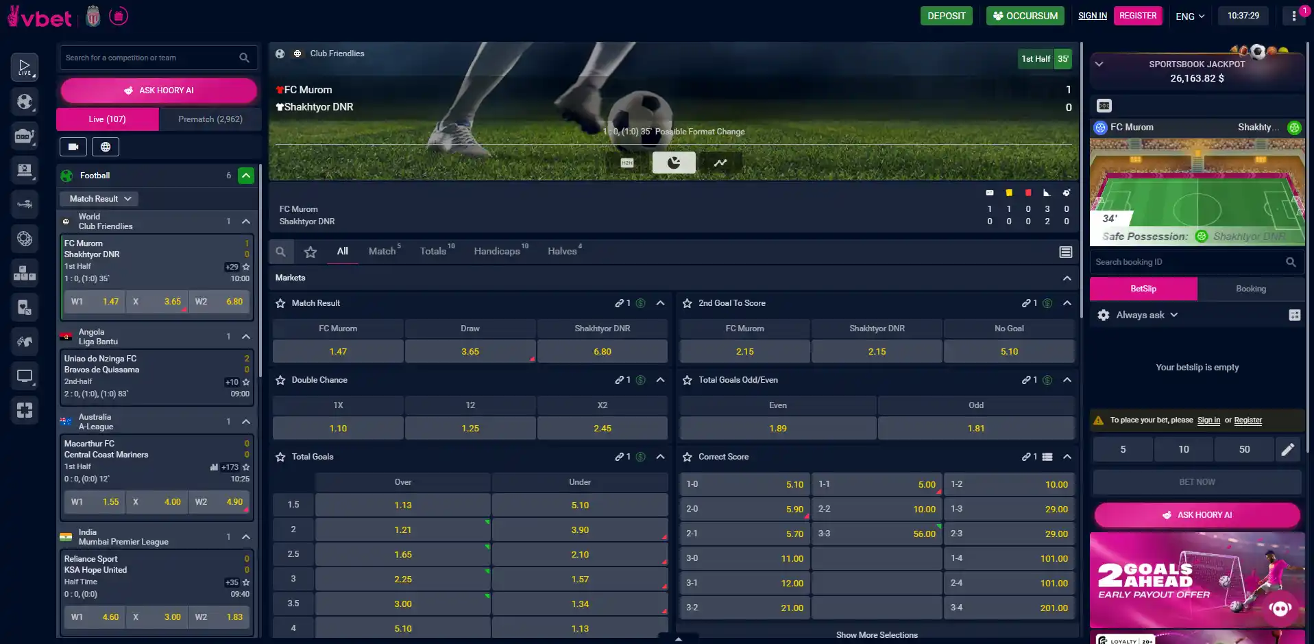This screenshot has height=644, width=1314.
Task: Click the markets search magnifier icon
Action: point(280,252)
